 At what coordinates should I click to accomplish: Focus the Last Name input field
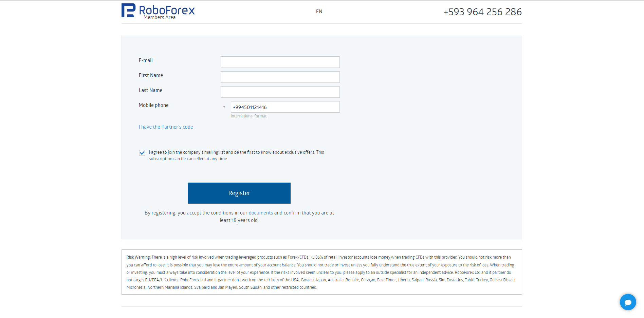[x=280, y=92]
